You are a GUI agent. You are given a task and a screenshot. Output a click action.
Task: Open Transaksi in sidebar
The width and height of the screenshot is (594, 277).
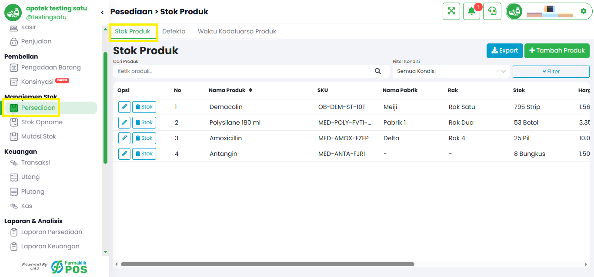pos(36,162)
